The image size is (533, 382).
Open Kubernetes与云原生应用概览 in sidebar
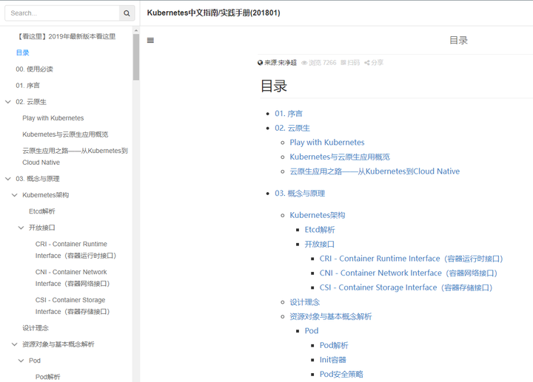pos(65,134)
